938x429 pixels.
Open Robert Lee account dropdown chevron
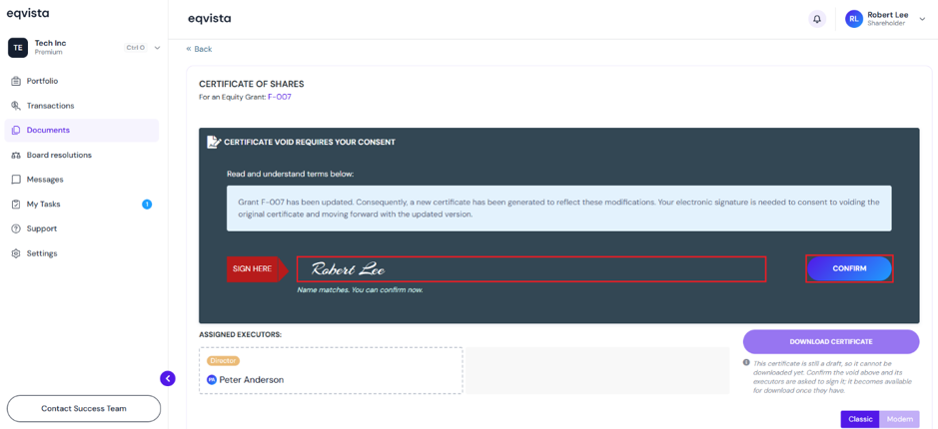coord(922,19)
